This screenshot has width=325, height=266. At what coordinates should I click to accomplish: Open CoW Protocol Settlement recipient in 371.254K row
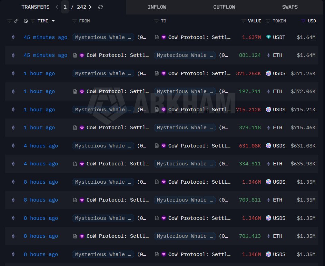pyautogui.click(x=199, y=73)
